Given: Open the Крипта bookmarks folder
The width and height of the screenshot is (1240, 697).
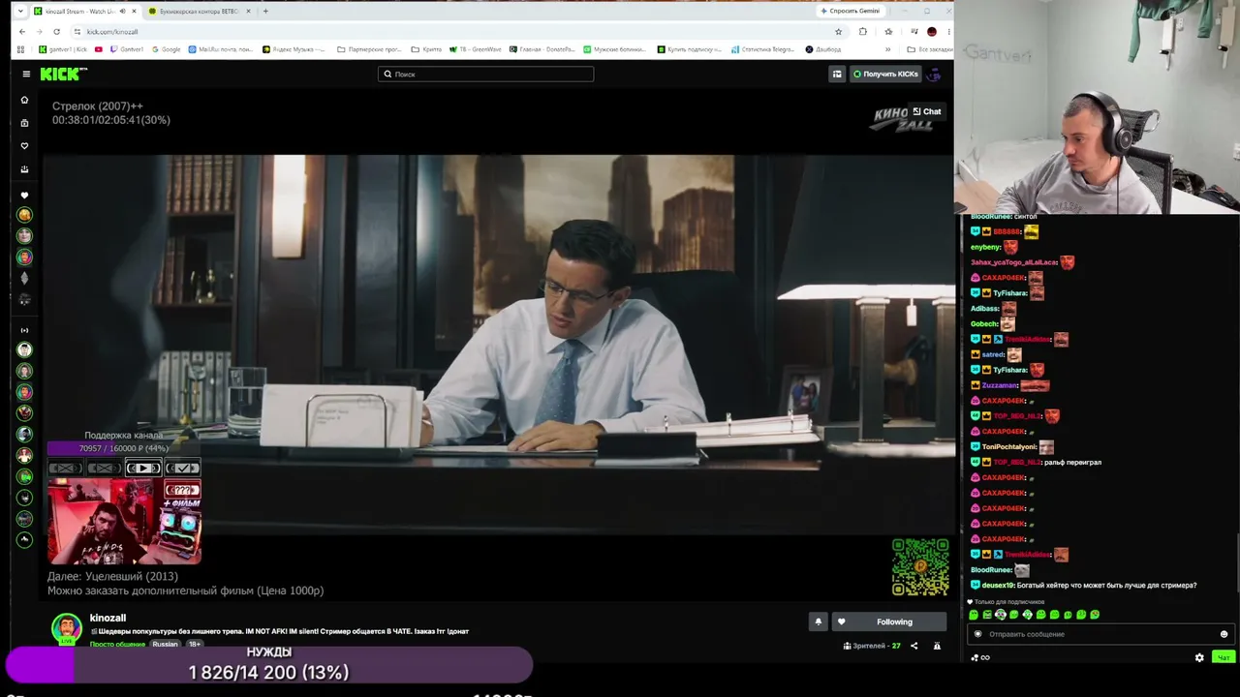Looking at the screenshot, I should coord(427,49).
